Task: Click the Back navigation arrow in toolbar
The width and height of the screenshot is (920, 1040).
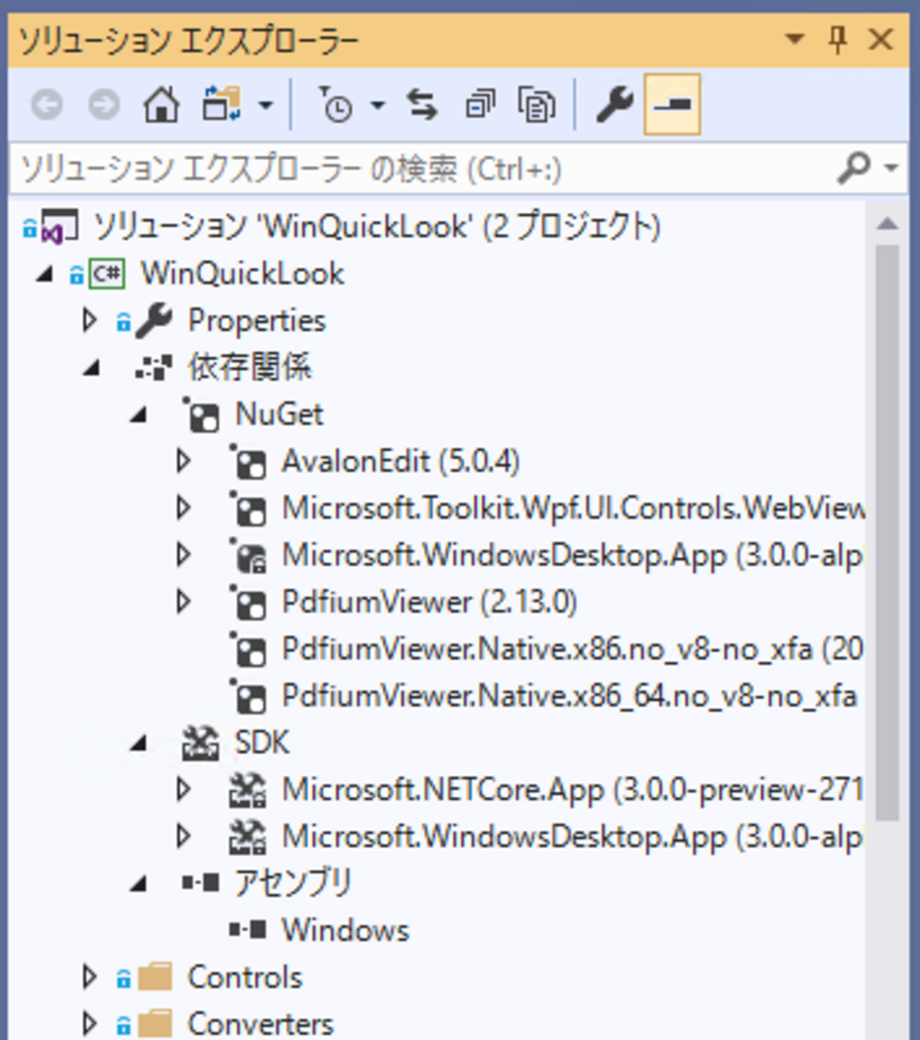Action: (x=47, y=105)
